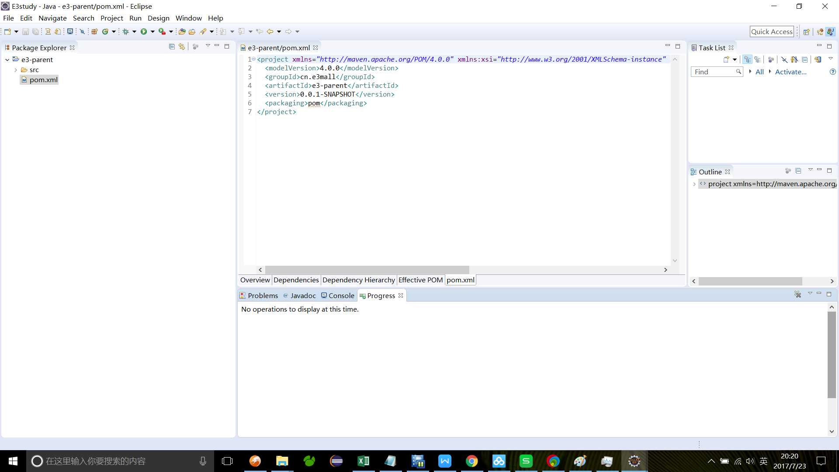Click the Back navigation arrow icon

pos(270,31)
